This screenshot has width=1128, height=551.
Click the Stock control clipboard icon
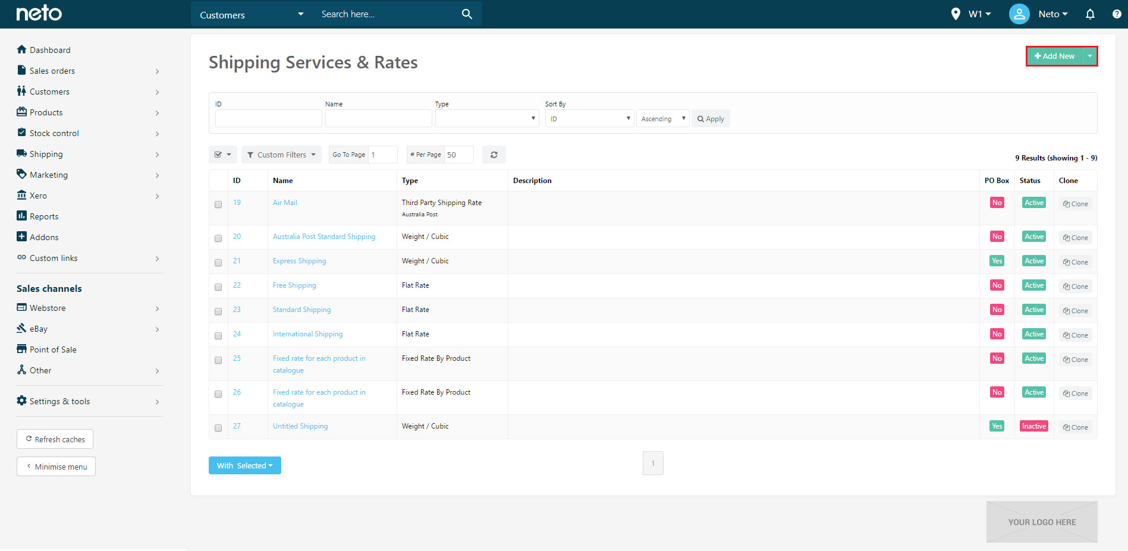(x=22, y=133)
